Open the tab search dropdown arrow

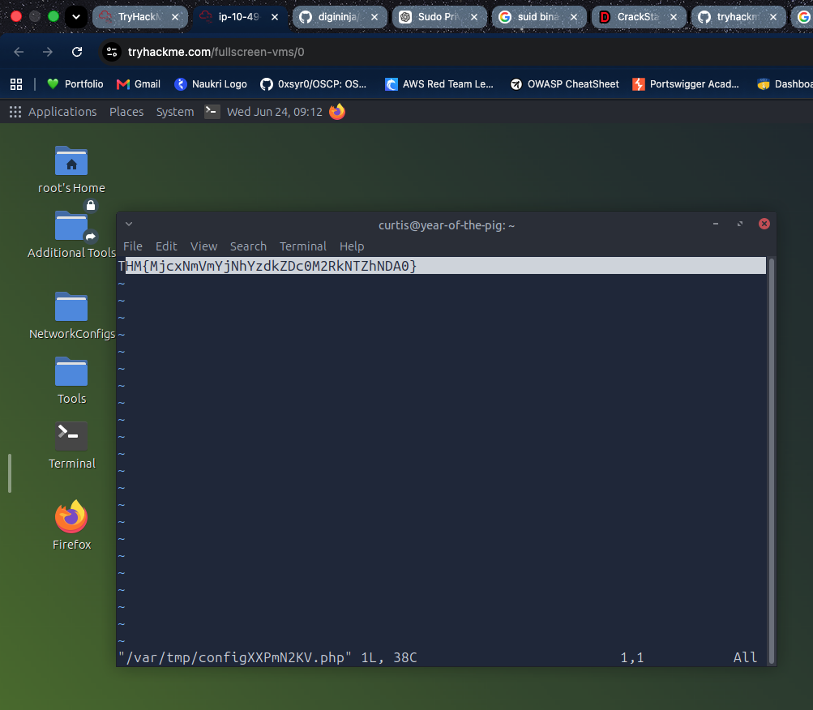(x=76, y=16)
